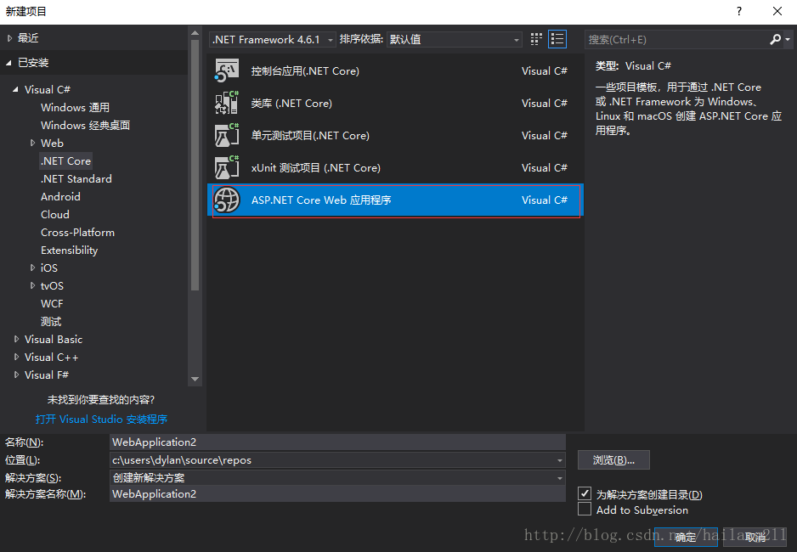Screen dimensions: 797x552
Task: Click the search templates box
Action: click(x=677, y=40)
